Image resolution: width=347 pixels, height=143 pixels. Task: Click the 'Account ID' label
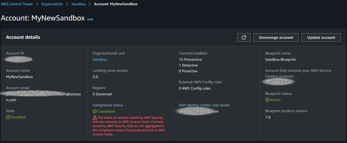coord(15,53)
